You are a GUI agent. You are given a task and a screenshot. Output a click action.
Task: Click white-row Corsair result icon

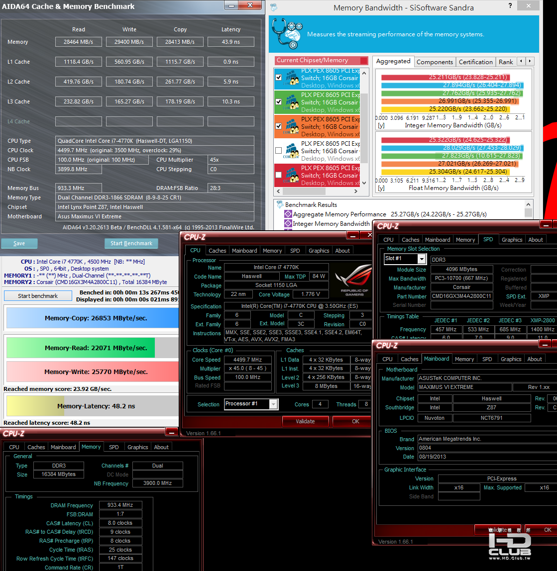[292, 151]
